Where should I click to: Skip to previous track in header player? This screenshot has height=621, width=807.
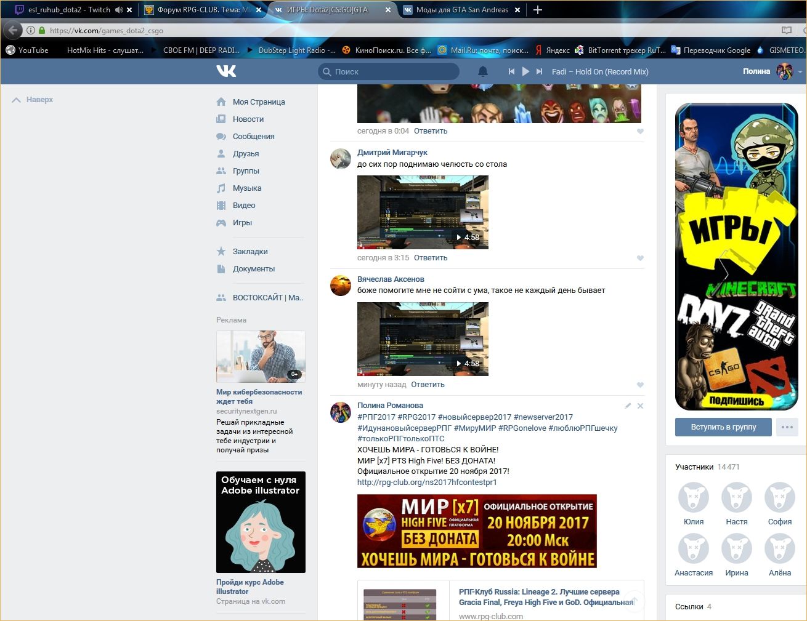click(x=511, y=71)
